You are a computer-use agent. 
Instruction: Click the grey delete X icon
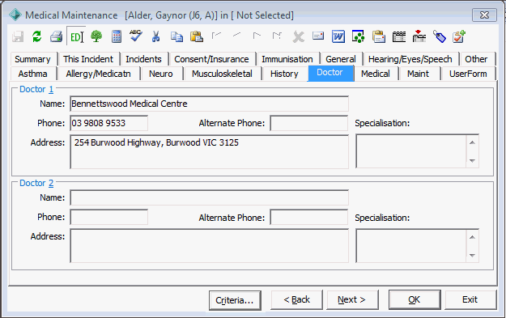[298, 37]
